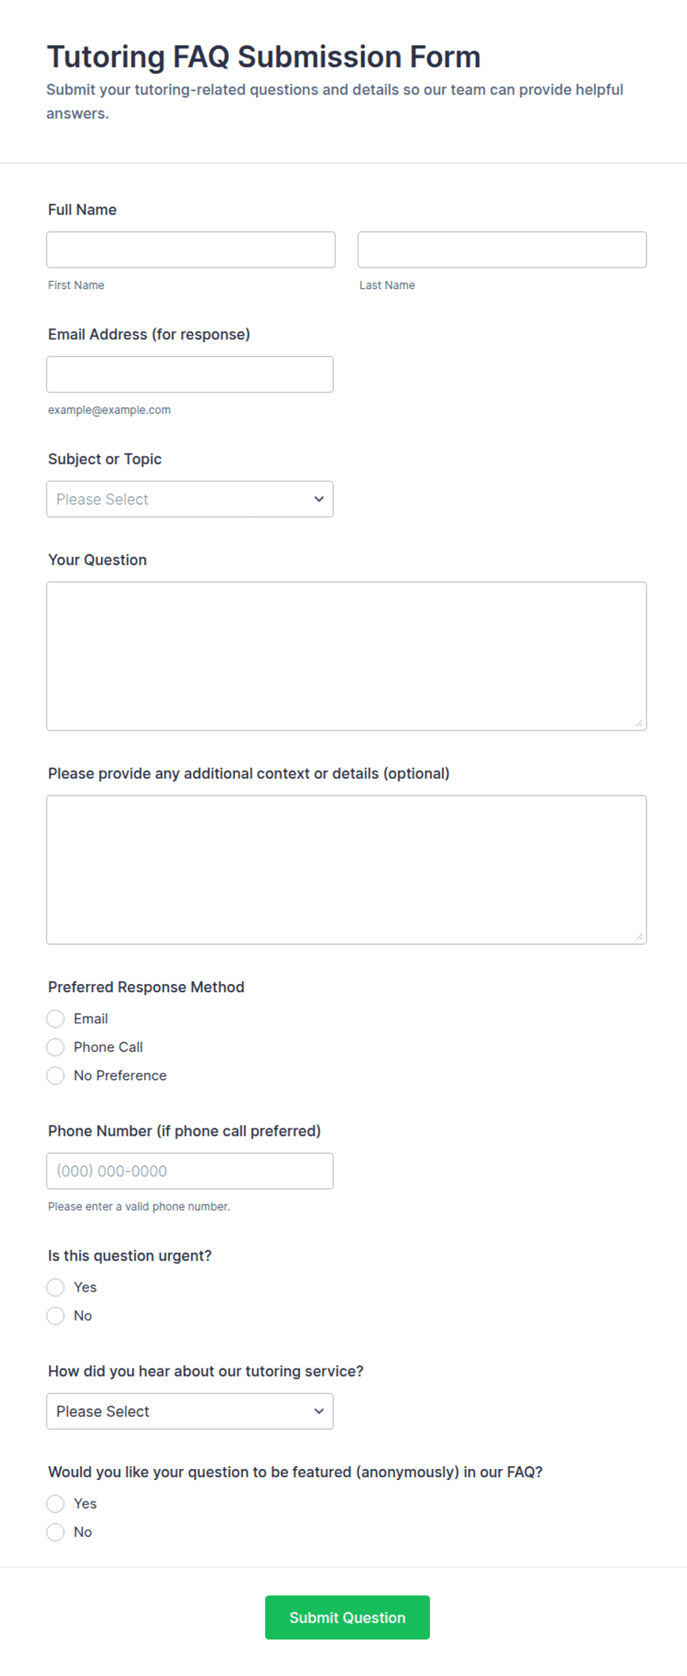Image resolution: width=687 pixels, height=1676 pixels.
Task: Select No for featuring question in FAQ
Action: (55, 1533)
